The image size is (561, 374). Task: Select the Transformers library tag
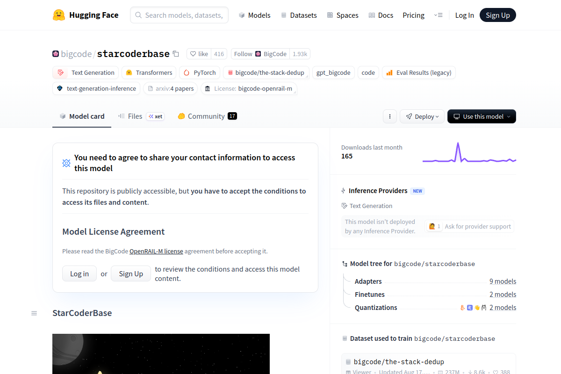[x=149, y=72]
